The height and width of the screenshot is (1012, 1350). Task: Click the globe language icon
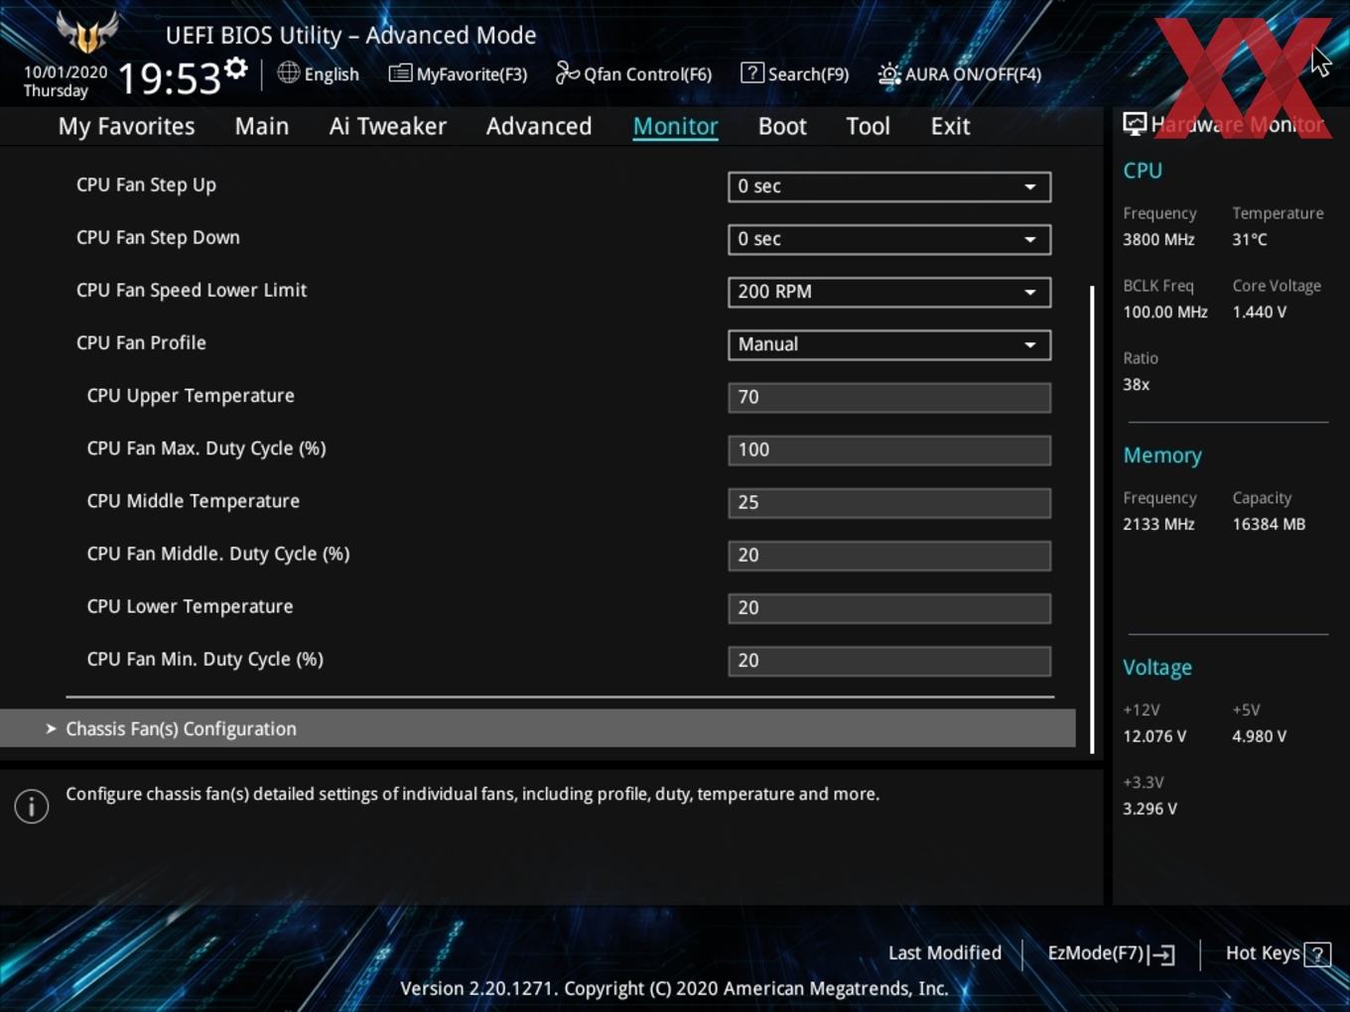[x=288, y=72]
